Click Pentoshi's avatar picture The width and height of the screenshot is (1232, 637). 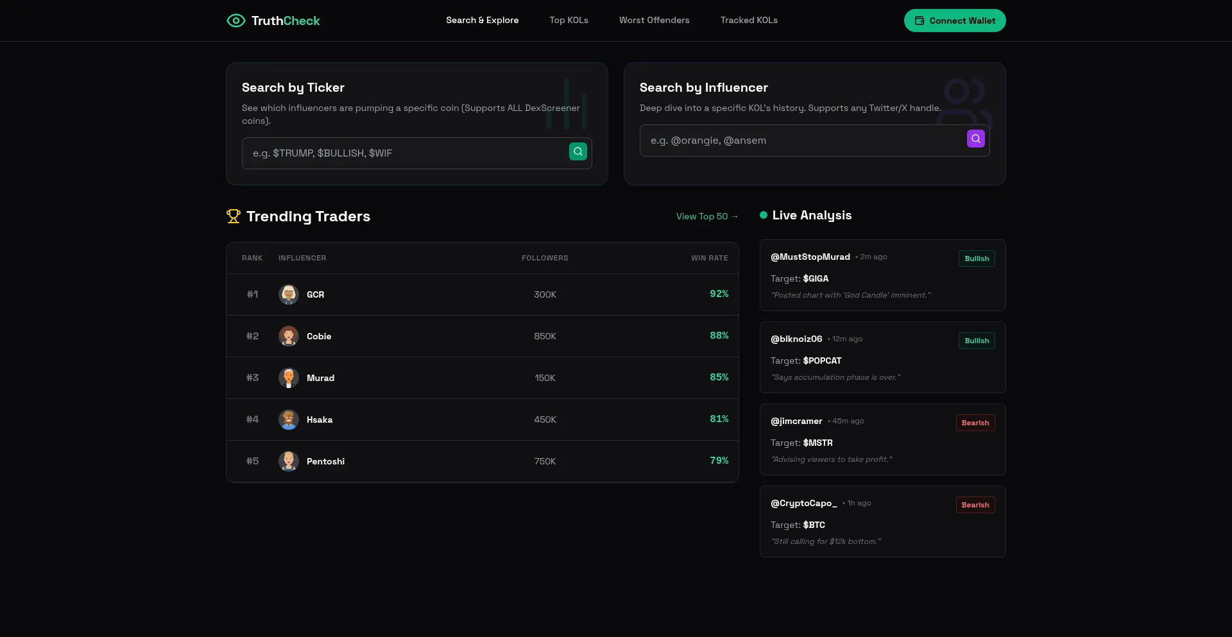click(289, 461)
